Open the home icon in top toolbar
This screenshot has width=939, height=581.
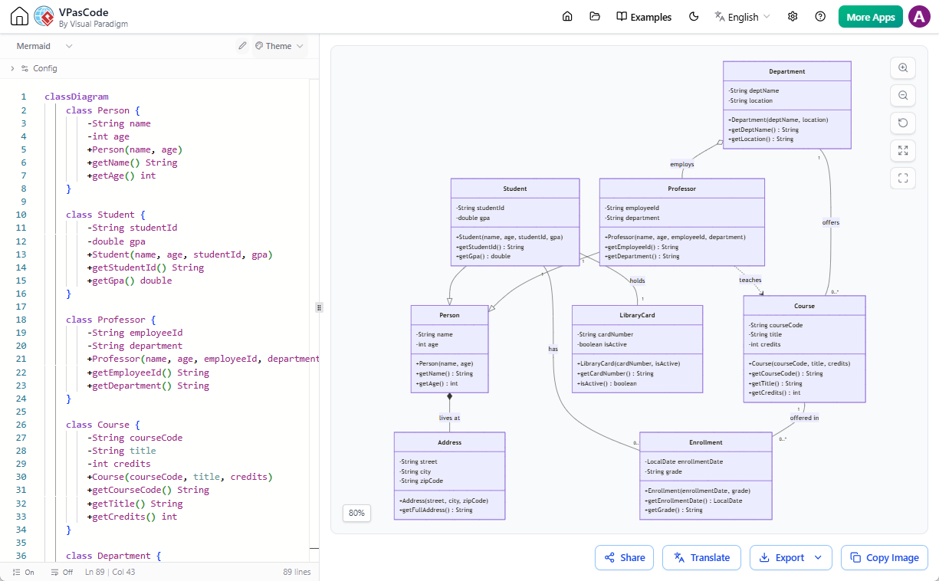point(567,17)
